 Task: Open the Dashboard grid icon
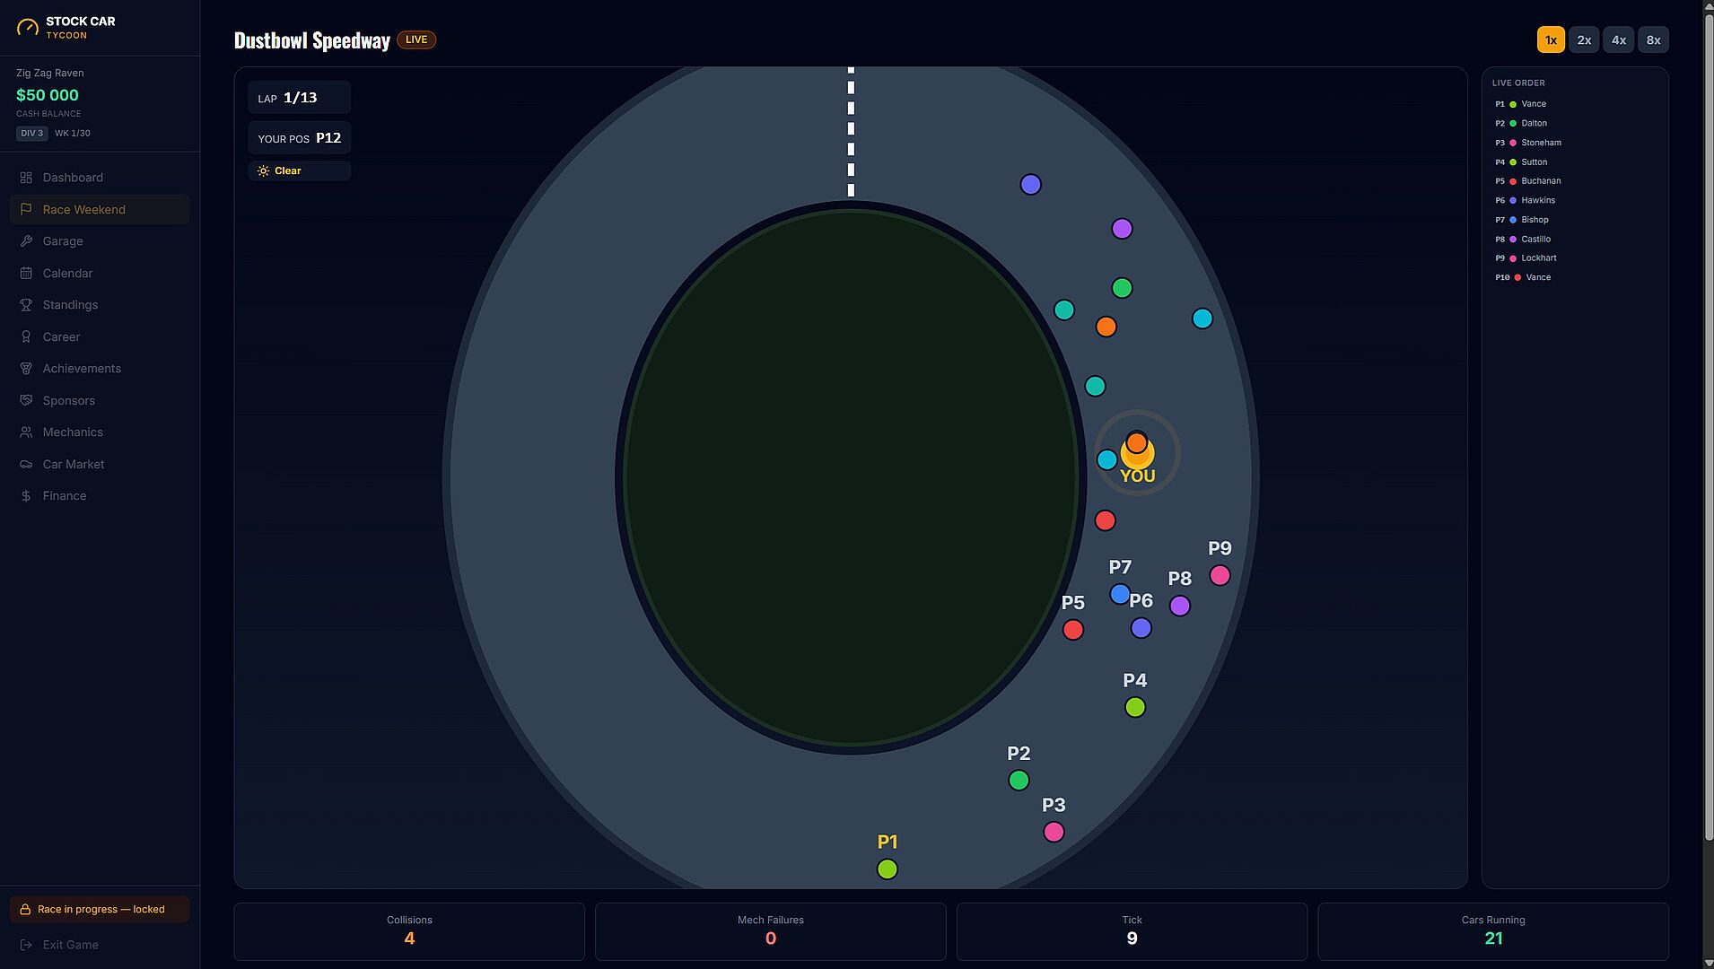(x=26, y=178)
